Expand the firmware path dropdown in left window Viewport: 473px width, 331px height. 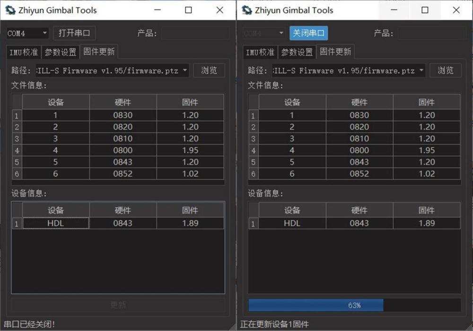pyautogui.click(x=185, y=70)
